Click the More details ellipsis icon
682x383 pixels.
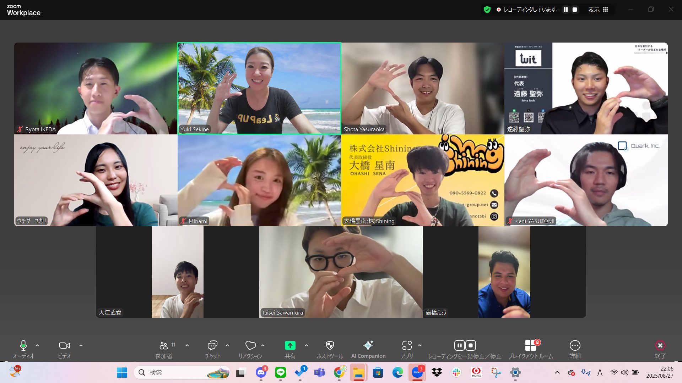click(575, 346)
